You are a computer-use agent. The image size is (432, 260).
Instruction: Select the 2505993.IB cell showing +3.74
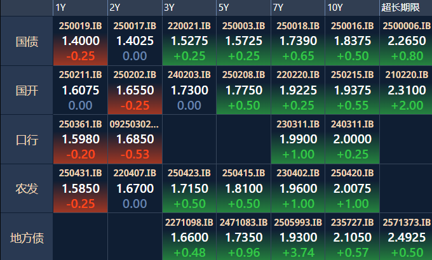click(x=297, y=238)
